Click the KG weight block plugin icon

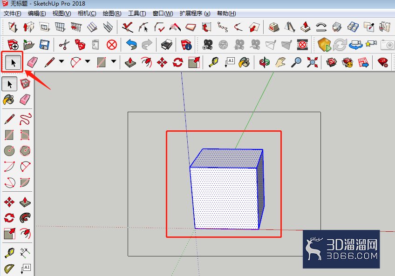[x=273, y=27]
